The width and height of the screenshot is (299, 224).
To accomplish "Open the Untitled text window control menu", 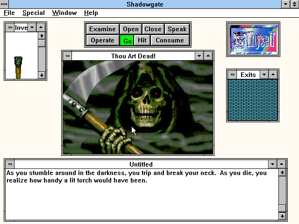I will click(x=10, y=164).
